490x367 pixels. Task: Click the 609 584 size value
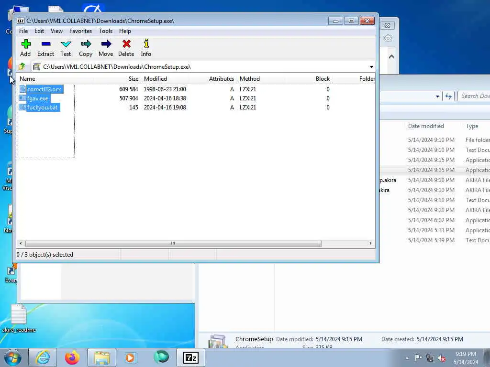click(x=128, y=89)
